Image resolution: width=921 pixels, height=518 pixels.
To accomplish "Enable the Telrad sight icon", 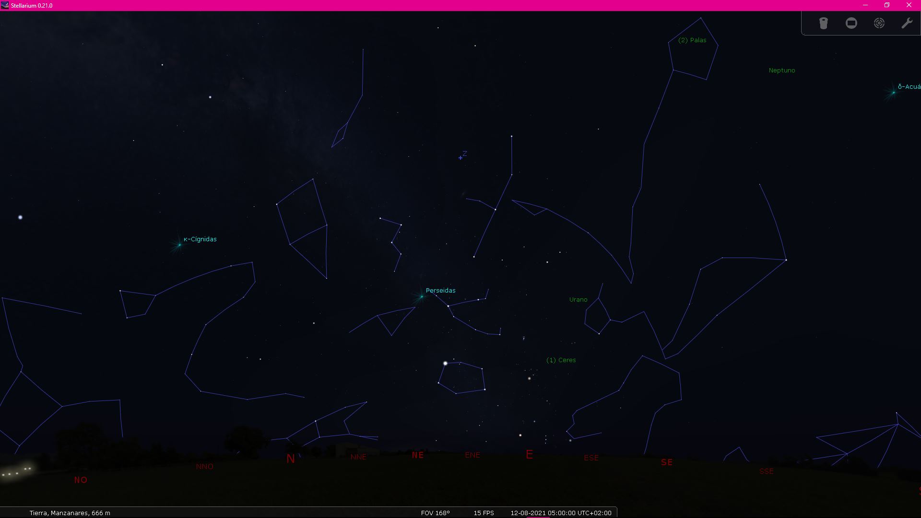I will (879, 23).
